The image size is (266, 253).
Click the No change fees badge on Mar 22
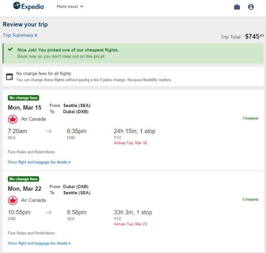(23, 179)
